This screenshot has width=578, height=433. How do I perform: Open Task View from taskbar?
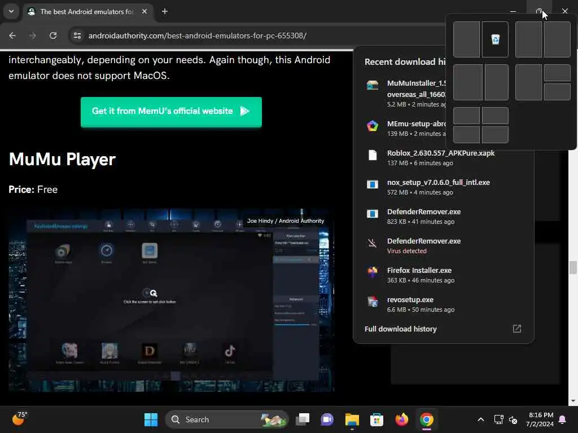coord(303,419)
